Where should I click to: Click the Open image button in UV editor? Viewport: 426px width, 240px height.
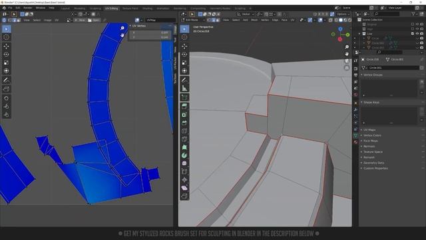pos(94,20)
